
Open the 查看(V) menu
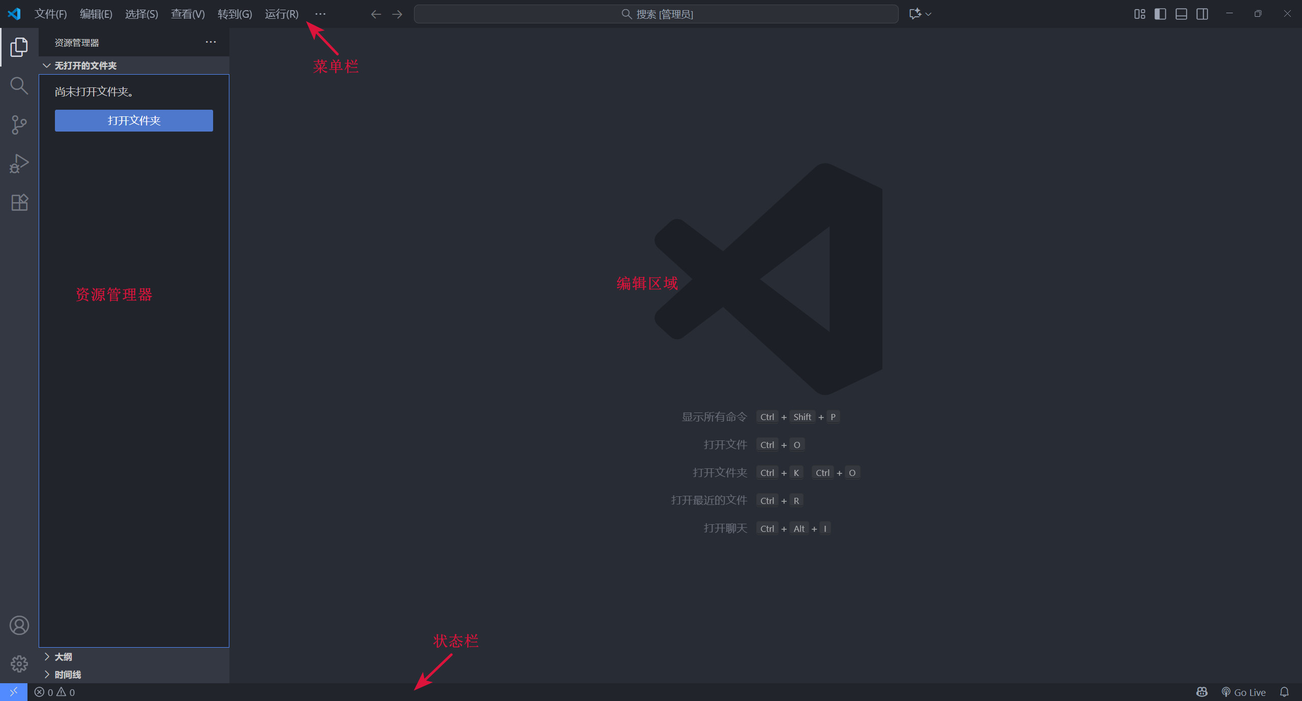[x=188, y=14]
